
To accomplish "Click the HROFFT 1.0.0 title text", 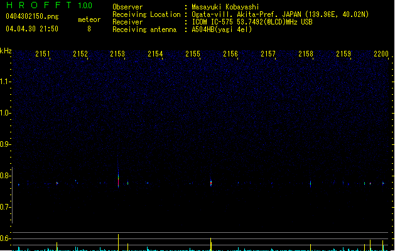I will 50,5.
